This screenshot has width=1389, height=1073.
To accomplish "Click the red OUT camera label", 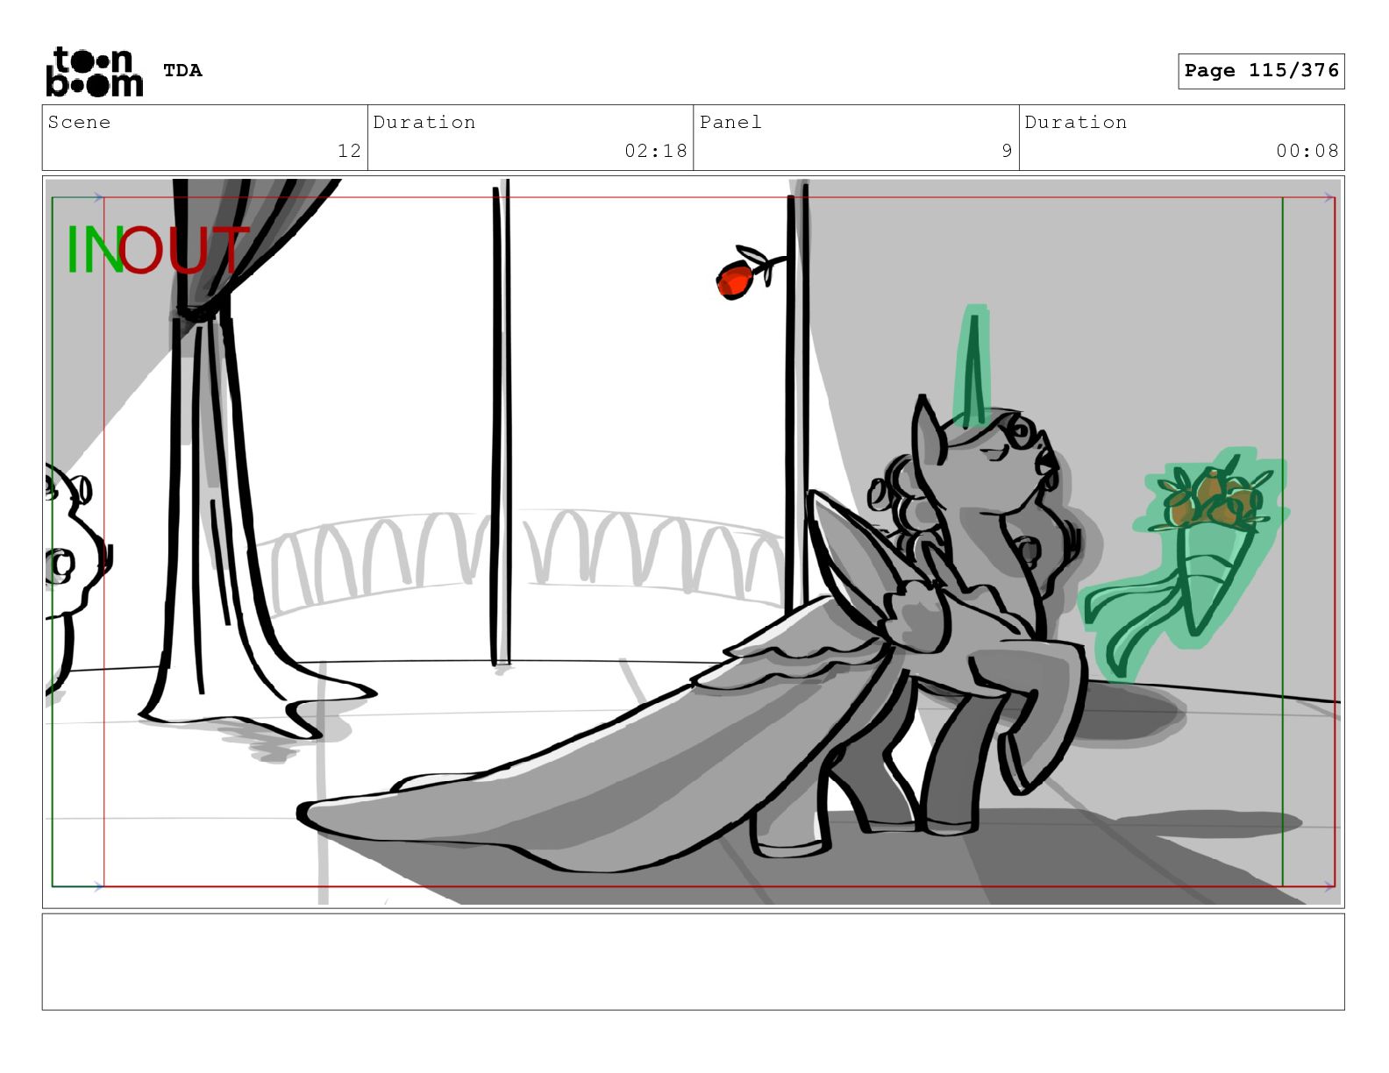I will tap(186, 250).
